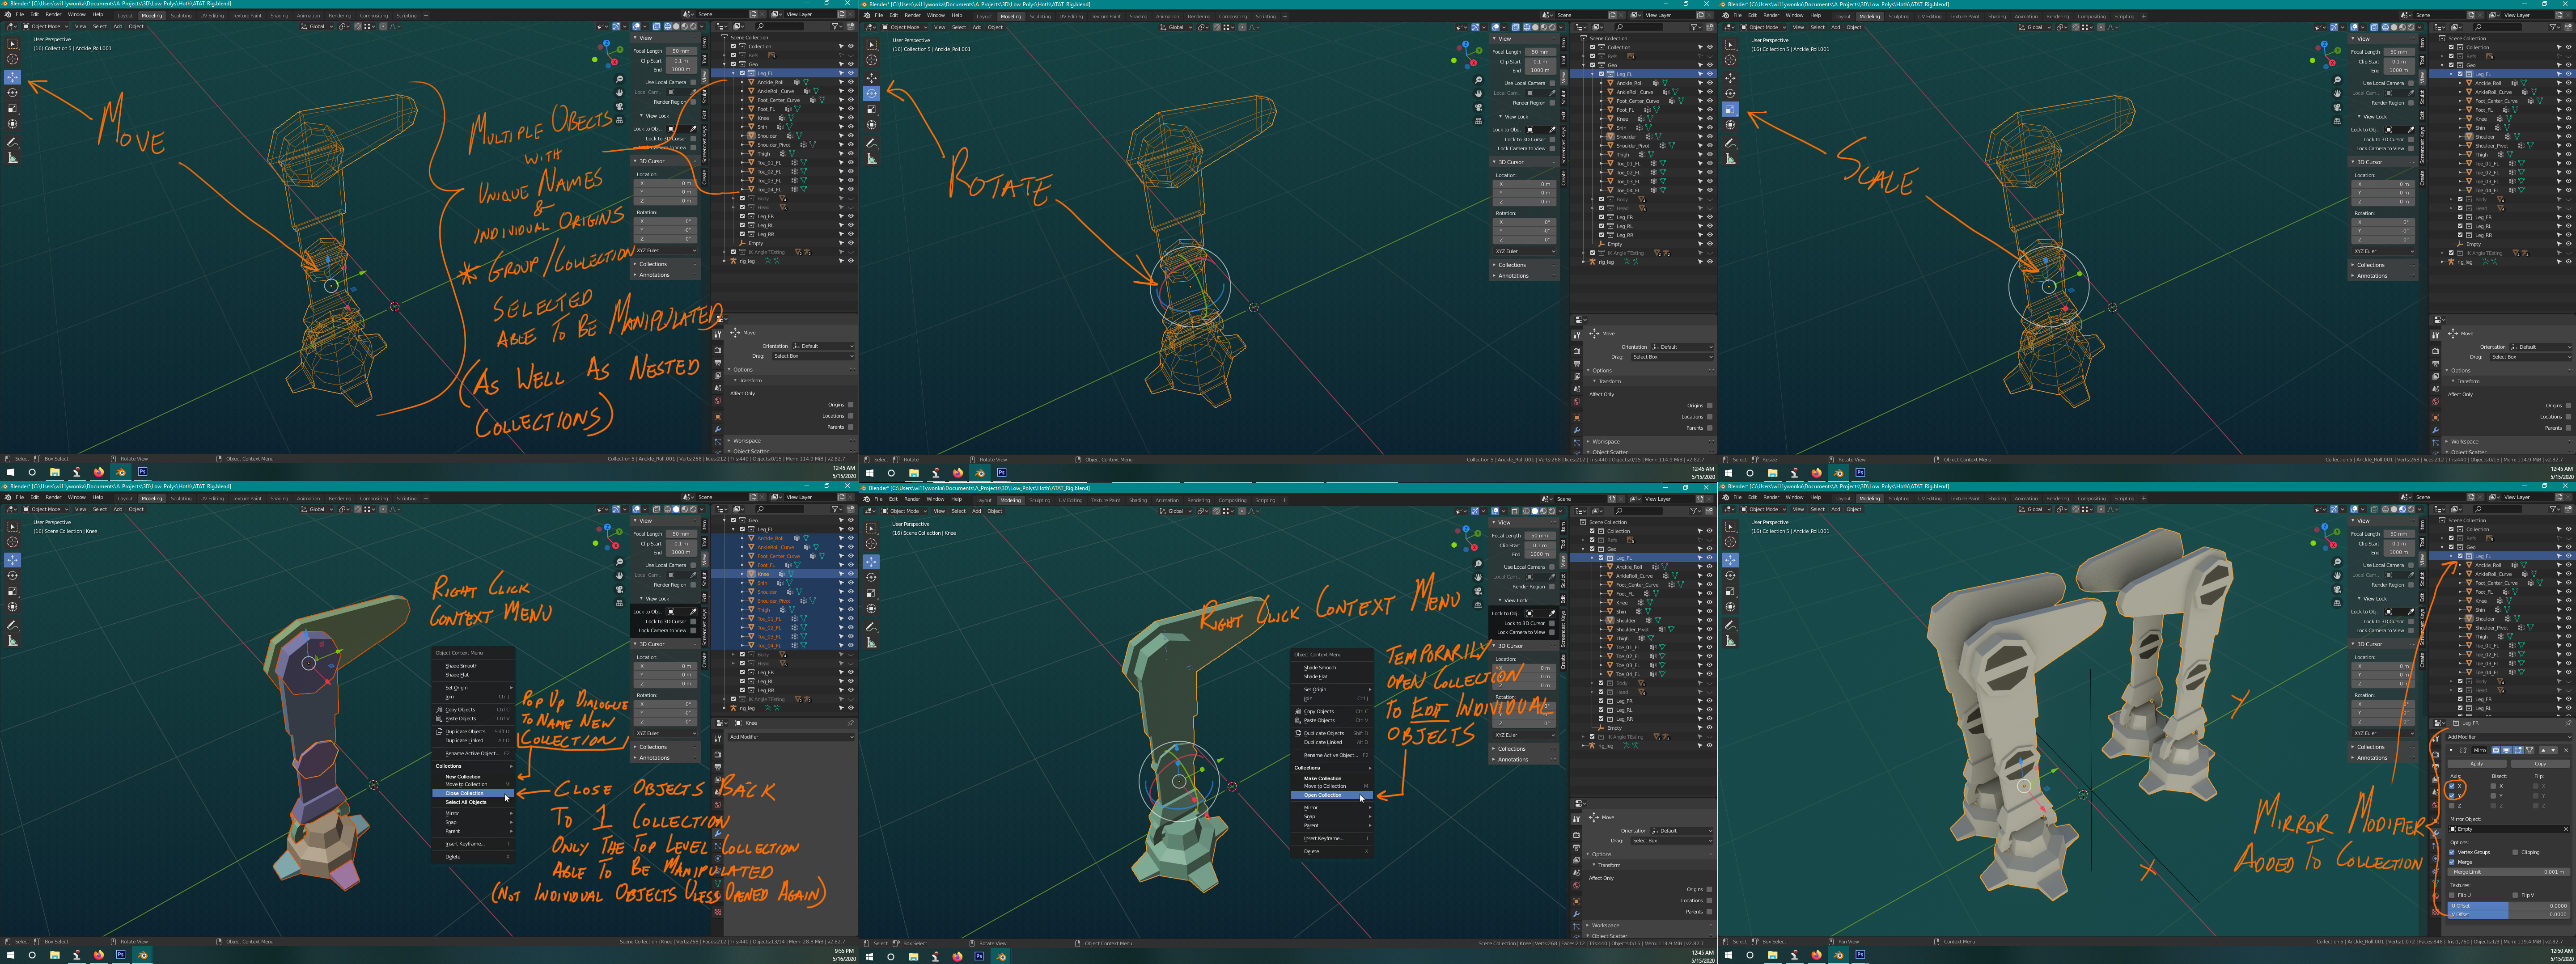Open XYZ Euler dropdown in Scale-annotated window

coord(2383,251)
